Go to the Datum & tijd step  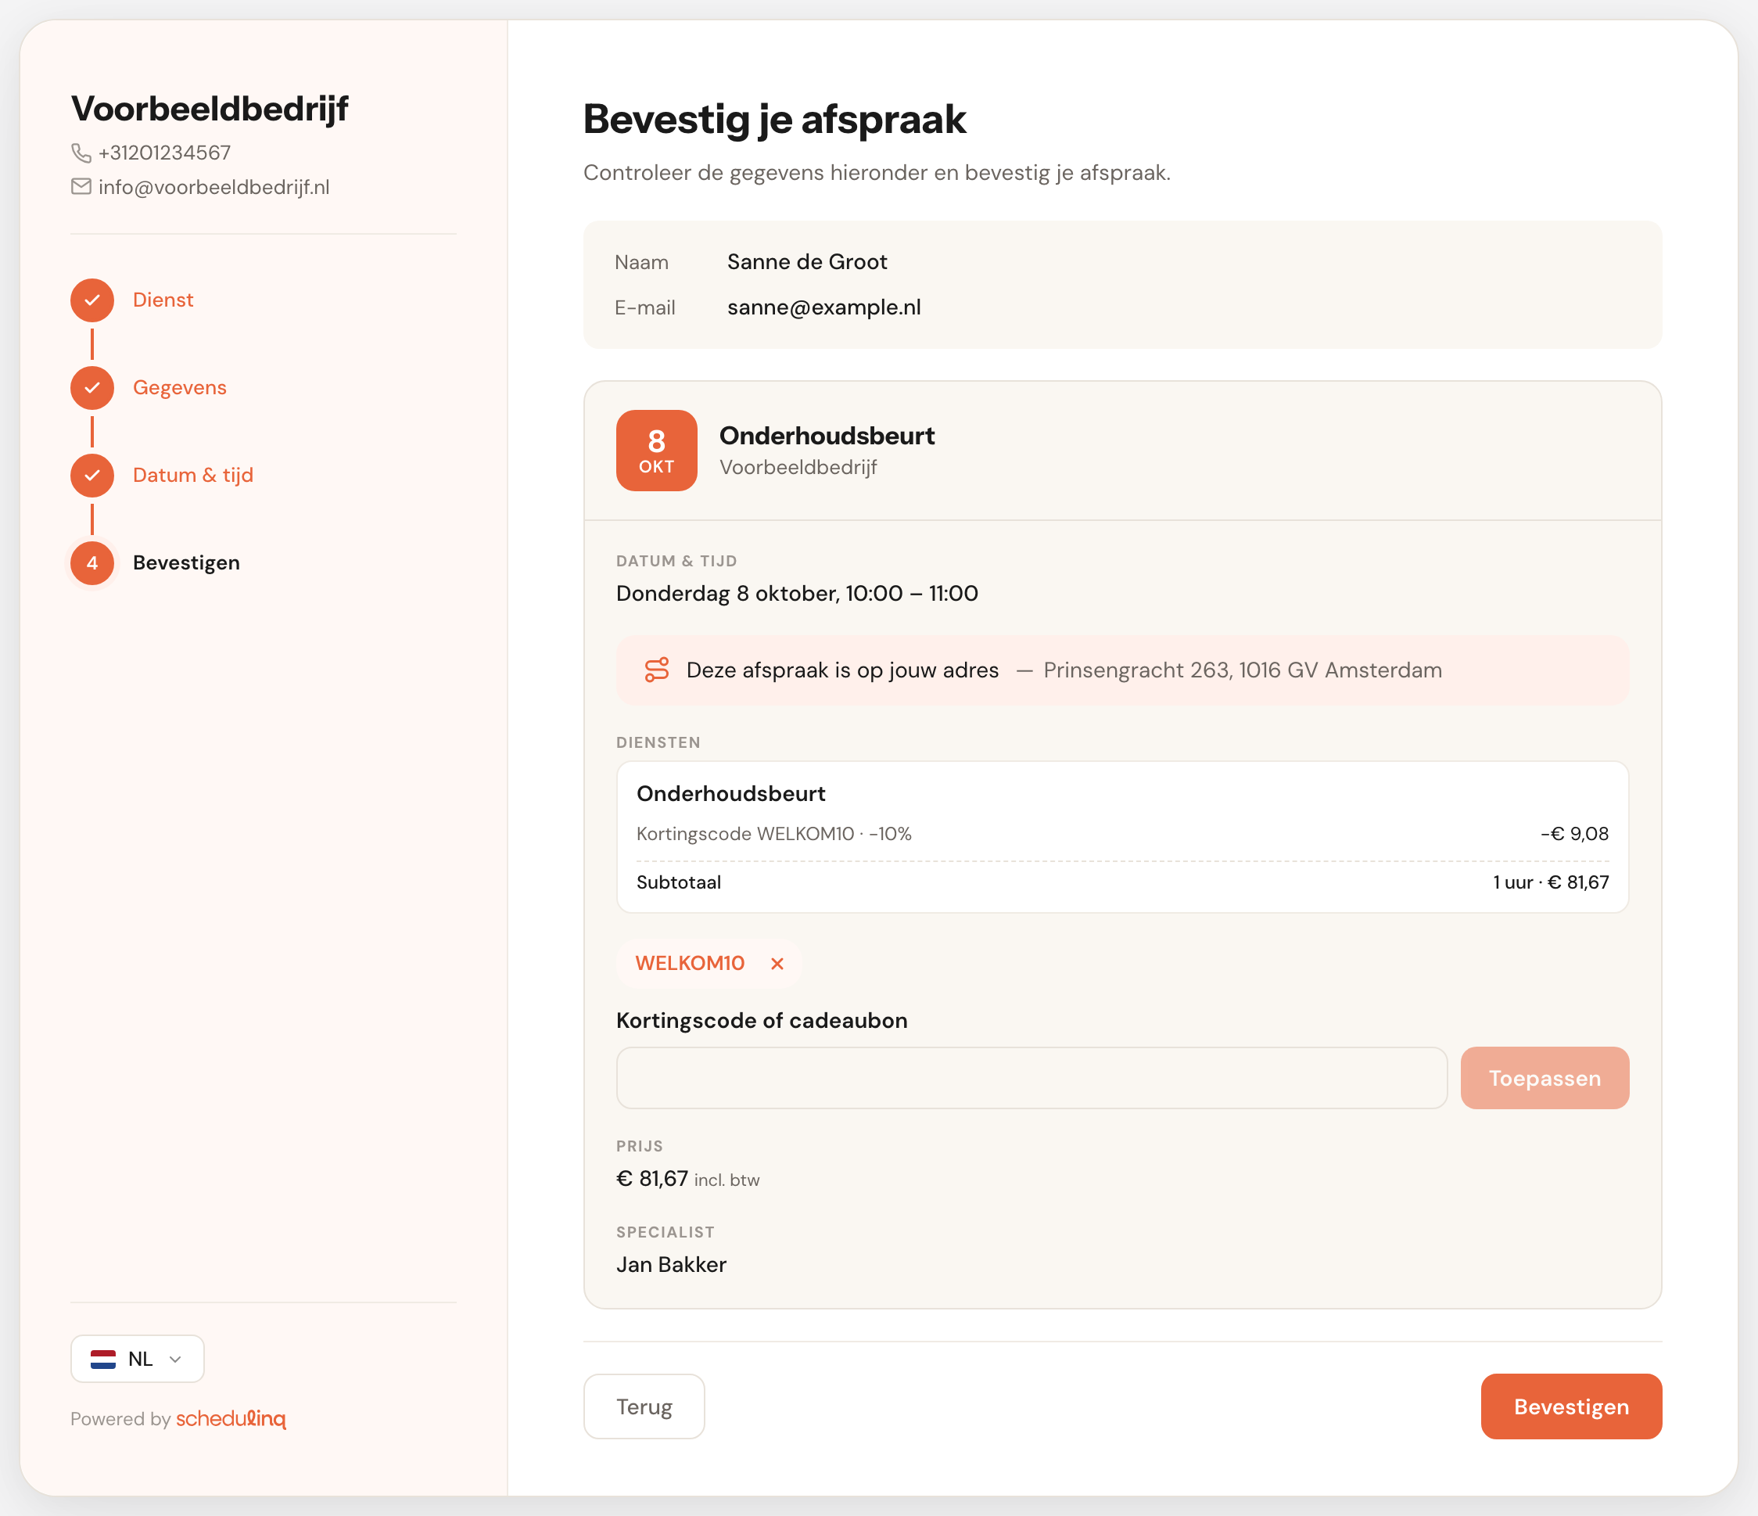click(x=193, y=476)
